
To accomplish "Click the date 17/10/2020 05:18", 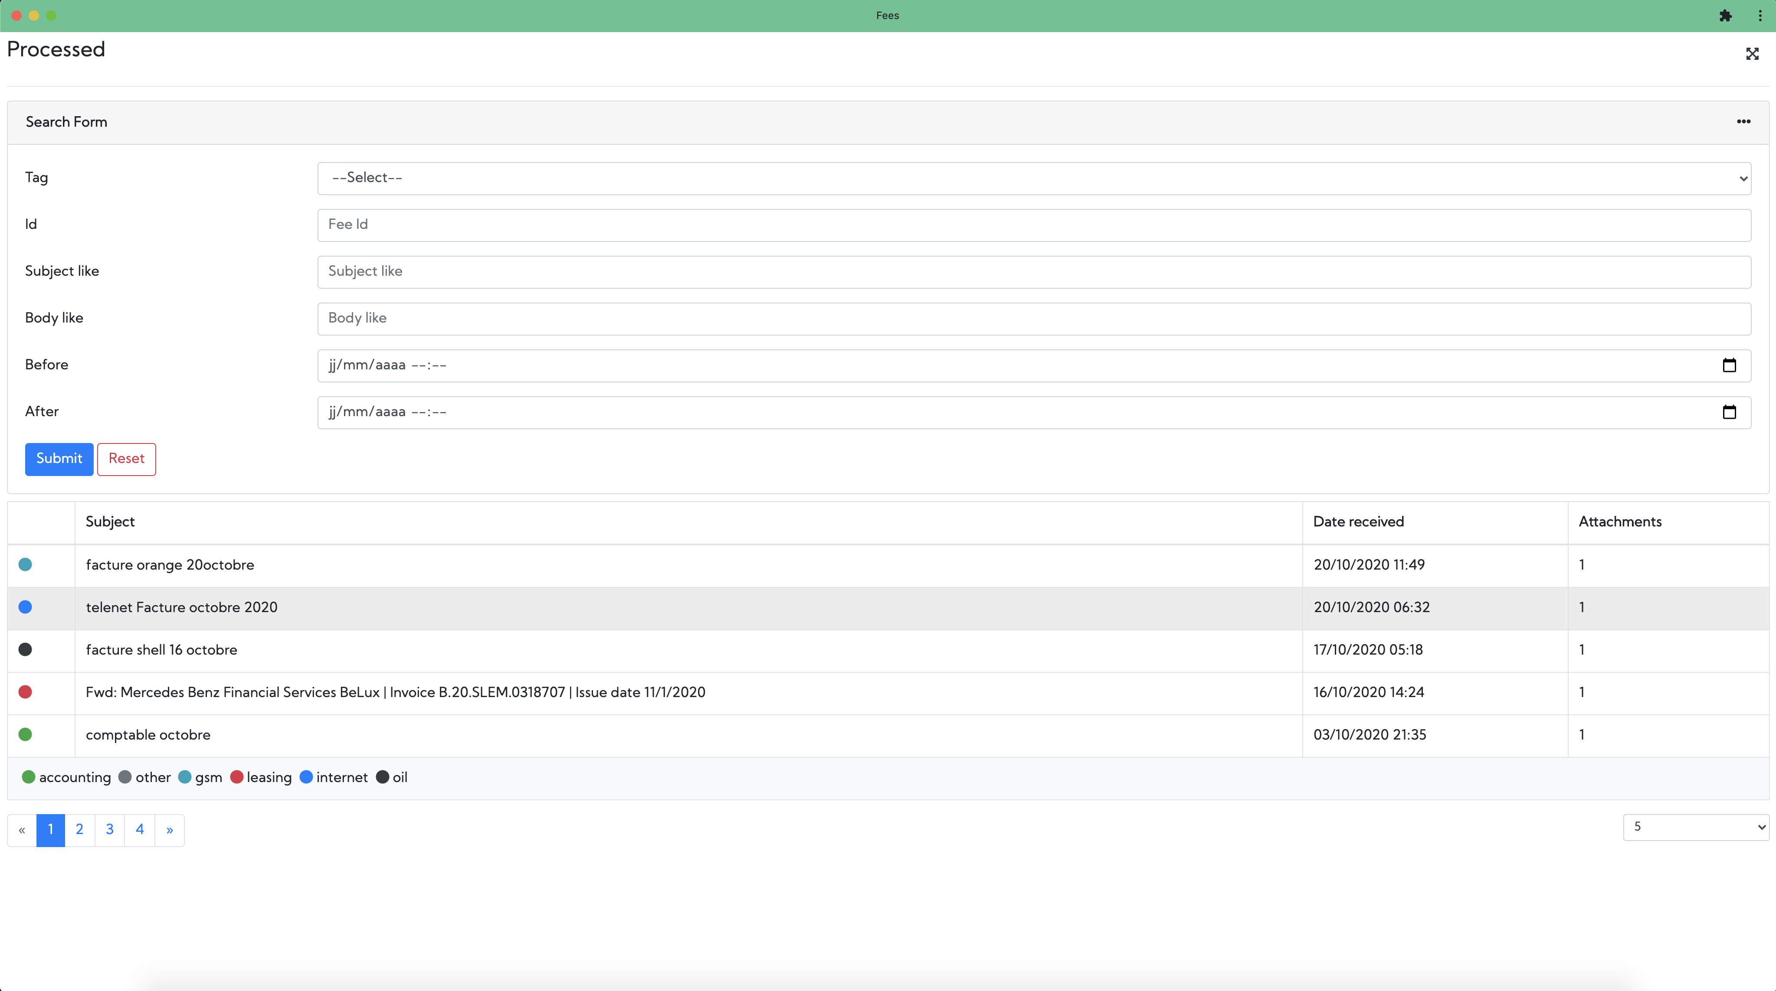I will pyautogui.click(x=1368, y=650).
